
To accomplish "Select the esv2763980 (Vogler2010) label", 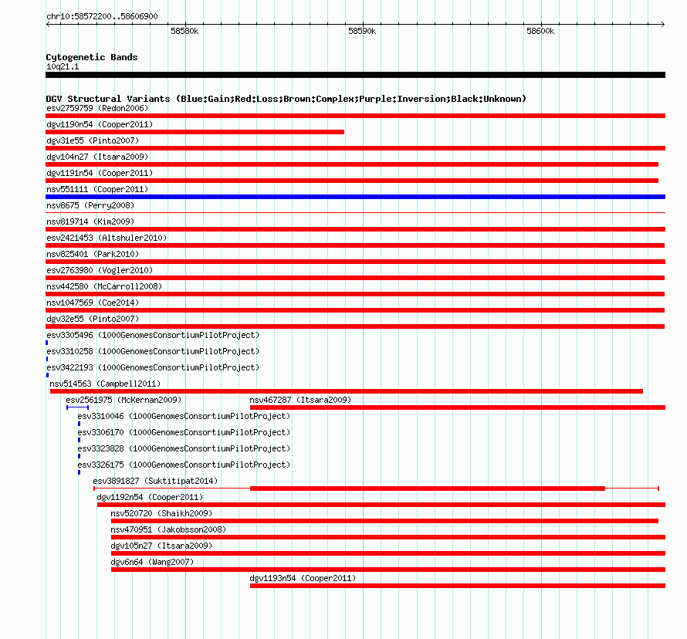I will click(100, 270).
